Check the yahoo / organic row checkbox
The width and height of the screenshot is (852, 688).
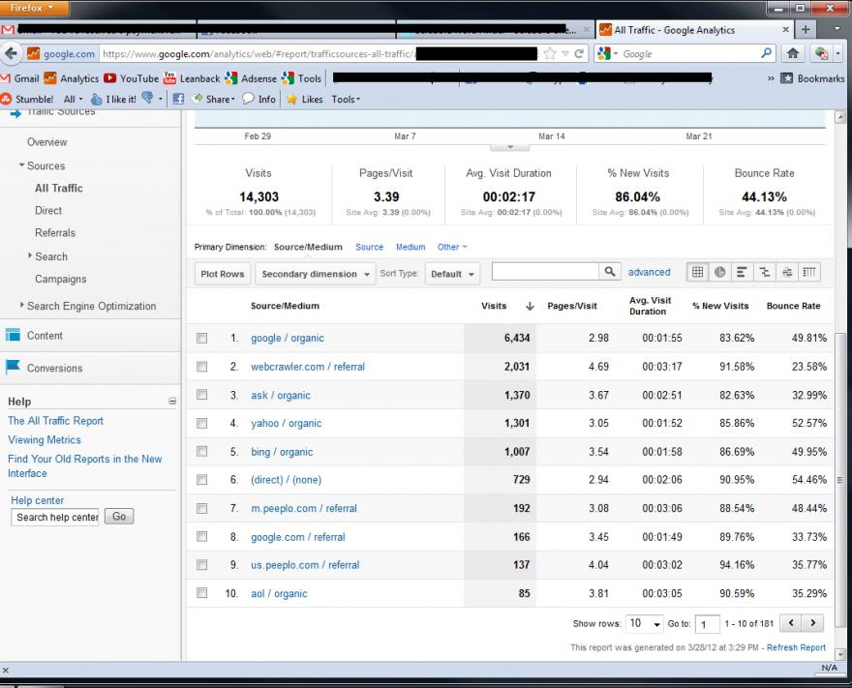click(x=202, y=423)
